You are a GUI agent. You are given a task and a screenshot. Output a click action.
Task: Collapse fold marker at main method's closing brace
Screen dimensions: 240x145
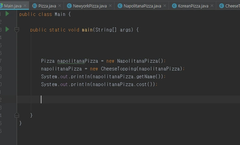click(17, 115)
